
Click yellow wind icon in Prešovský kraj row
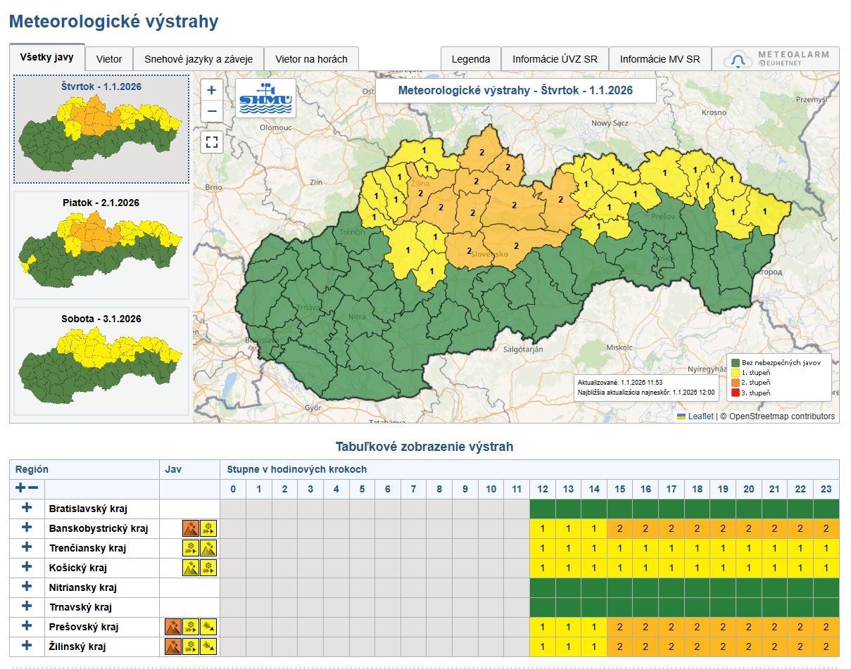click(x=208, y=627)
